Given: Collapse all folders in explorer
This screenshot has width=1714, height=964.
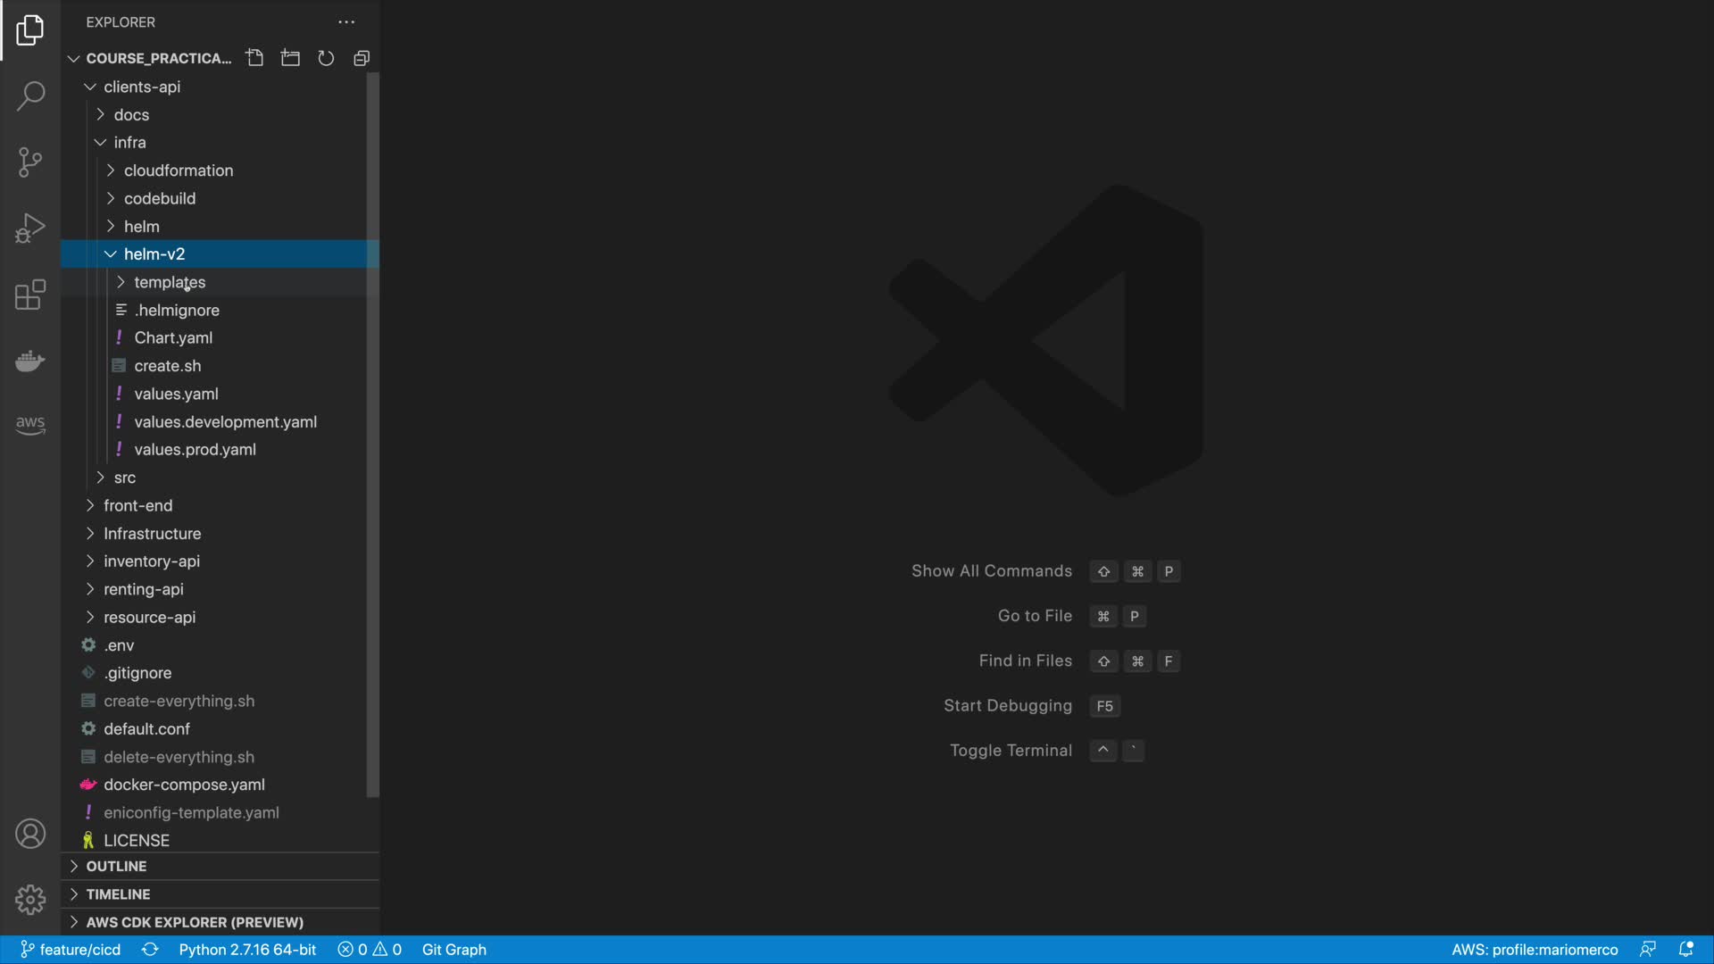Looking at the screenshot, I should [x=362, y=58].
